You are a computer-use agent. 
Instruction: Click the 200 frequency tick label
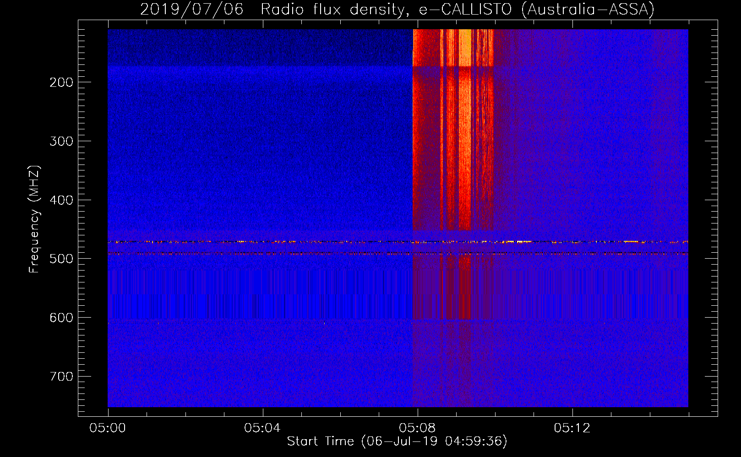[61, 82]
